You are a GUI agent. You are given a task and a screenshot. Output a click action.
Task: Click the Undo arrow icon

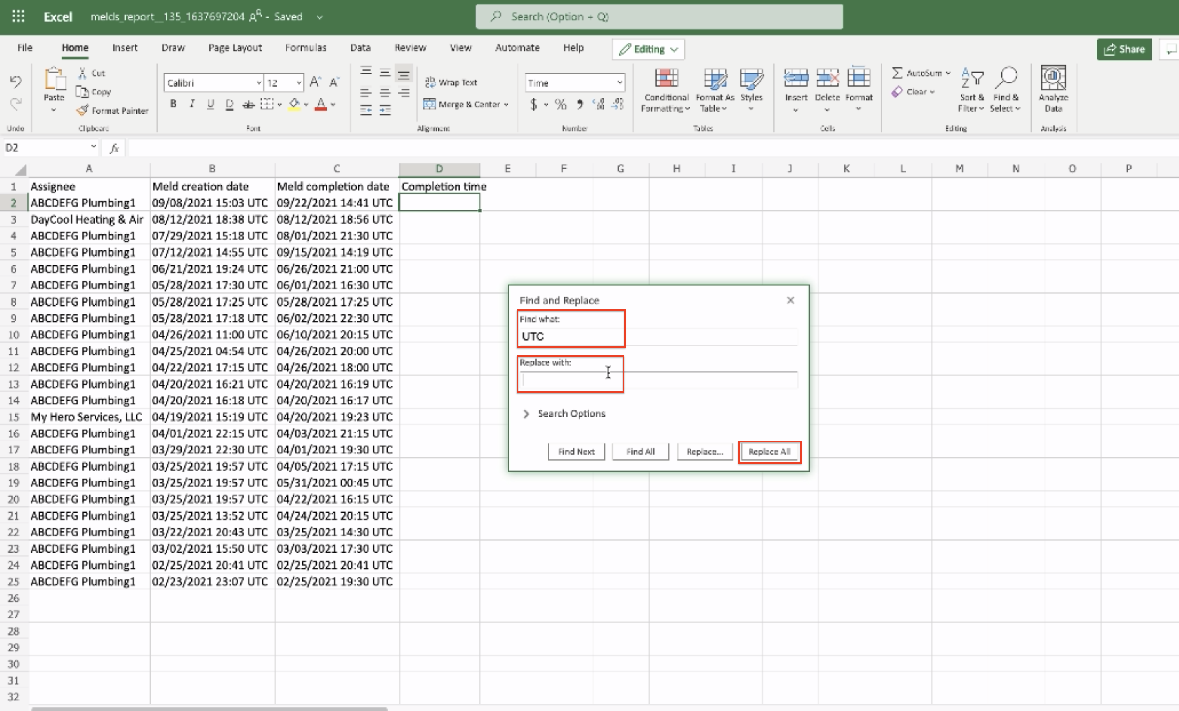click(15, 82)
